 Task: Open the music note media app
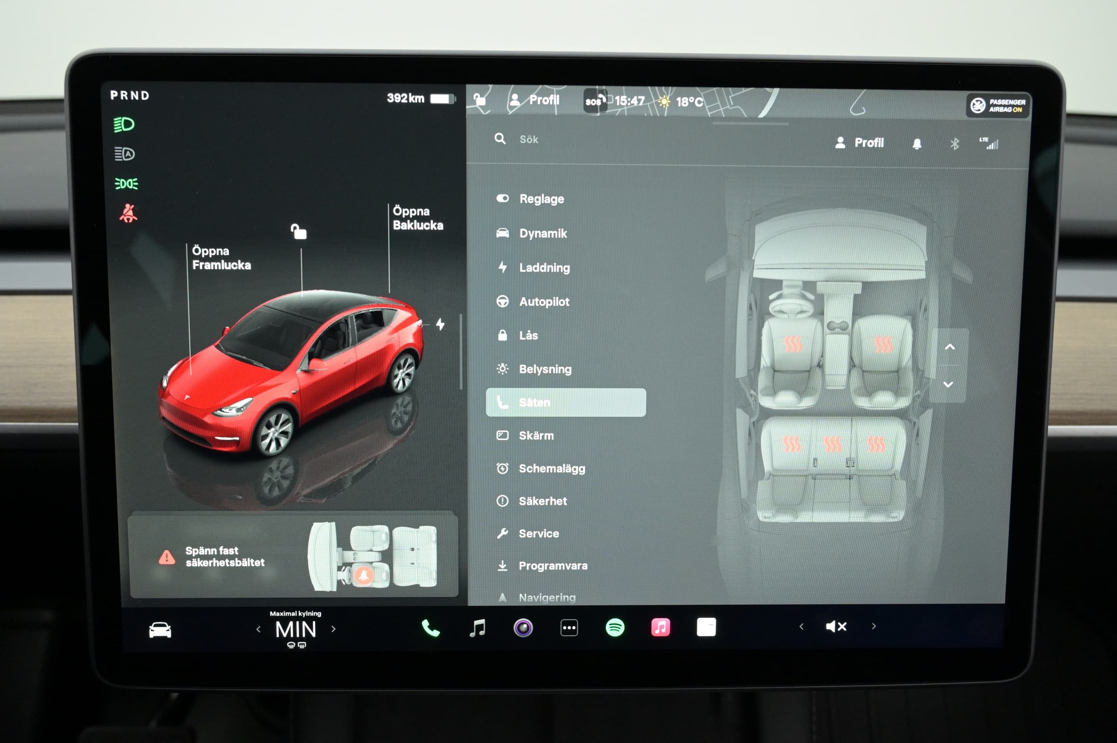477,628
